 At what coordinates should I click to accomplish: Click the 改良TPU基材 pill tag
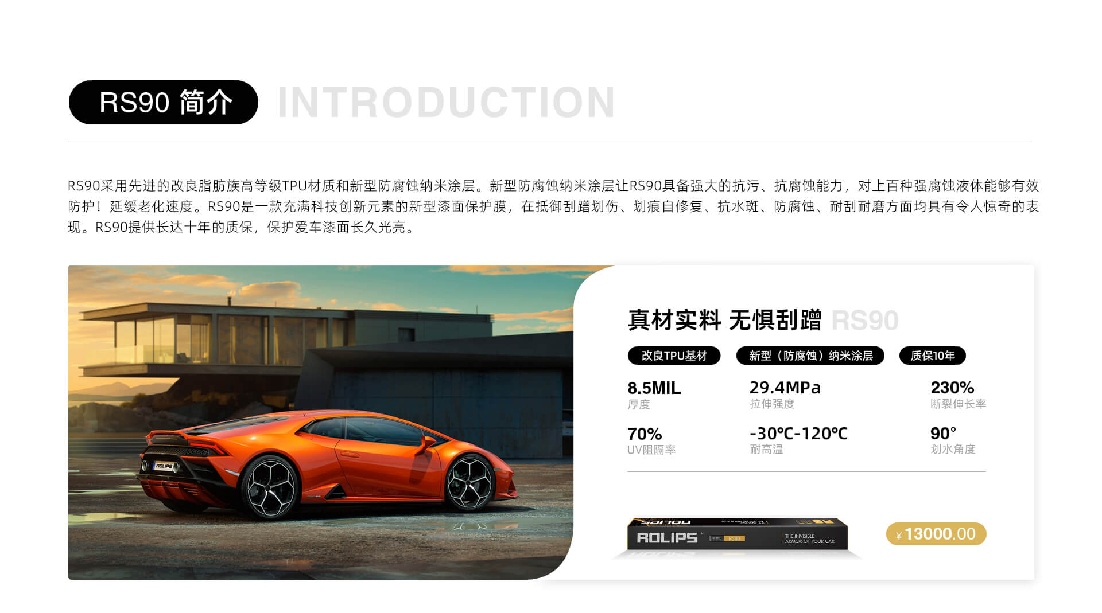[x=674, y=356]
